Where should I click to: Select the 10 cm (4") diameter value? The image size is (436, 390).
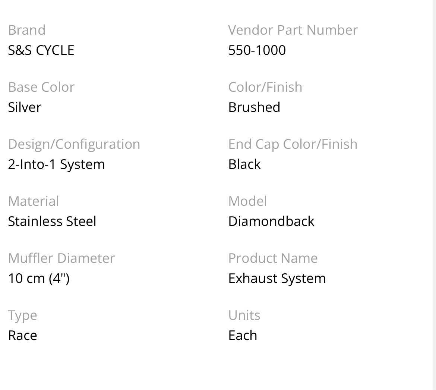click(39, 279)
